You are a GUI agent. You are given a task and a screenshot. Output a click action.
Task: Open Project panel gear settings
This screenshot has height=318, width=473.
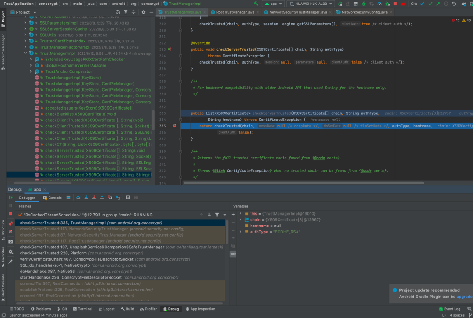point(143,12)
